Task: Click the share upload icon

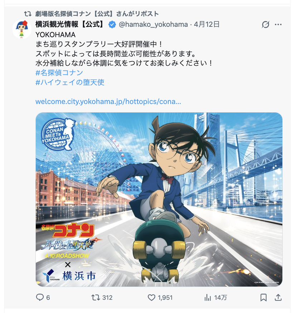Action: [x=278, y=298]
